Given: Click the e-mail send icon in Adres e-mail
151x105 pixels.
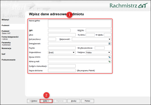Looking at the screenshot, I should tap(109, 61).
